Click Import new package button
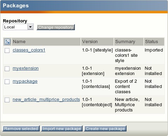 (x=62, y=129)
